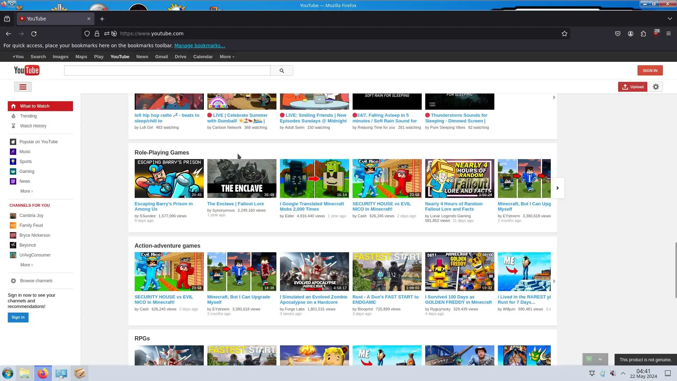Click the Browse channels plus icon
This screenshot has height=381, width=677.
coord(13,281)
